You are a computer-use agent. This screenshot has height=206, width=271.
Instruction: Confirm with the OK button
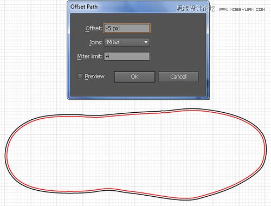tap(134, 76)
